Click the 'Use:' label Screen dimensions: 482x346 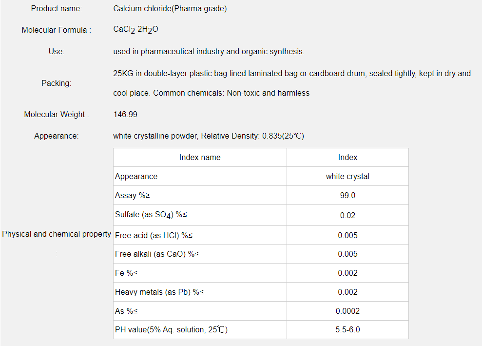57,52
